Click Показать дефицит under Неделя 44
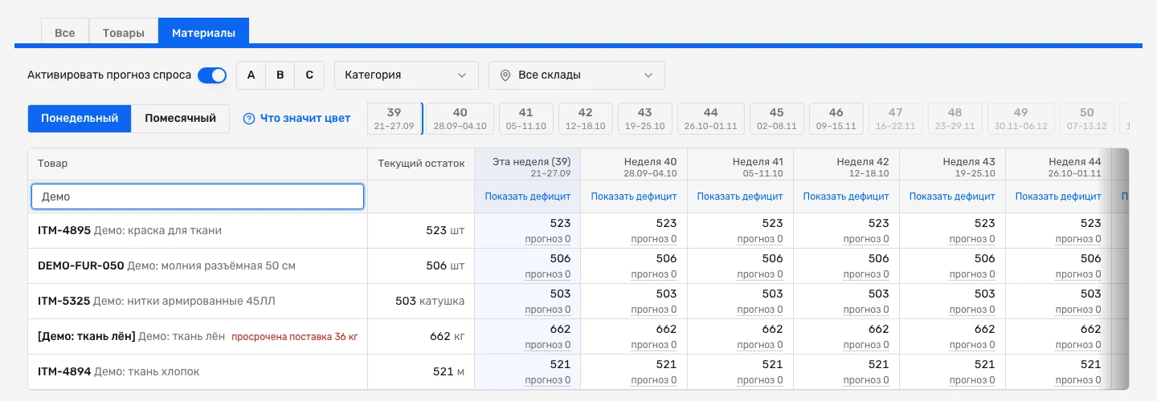The image size is (1157, 401). coord(1058,196)
